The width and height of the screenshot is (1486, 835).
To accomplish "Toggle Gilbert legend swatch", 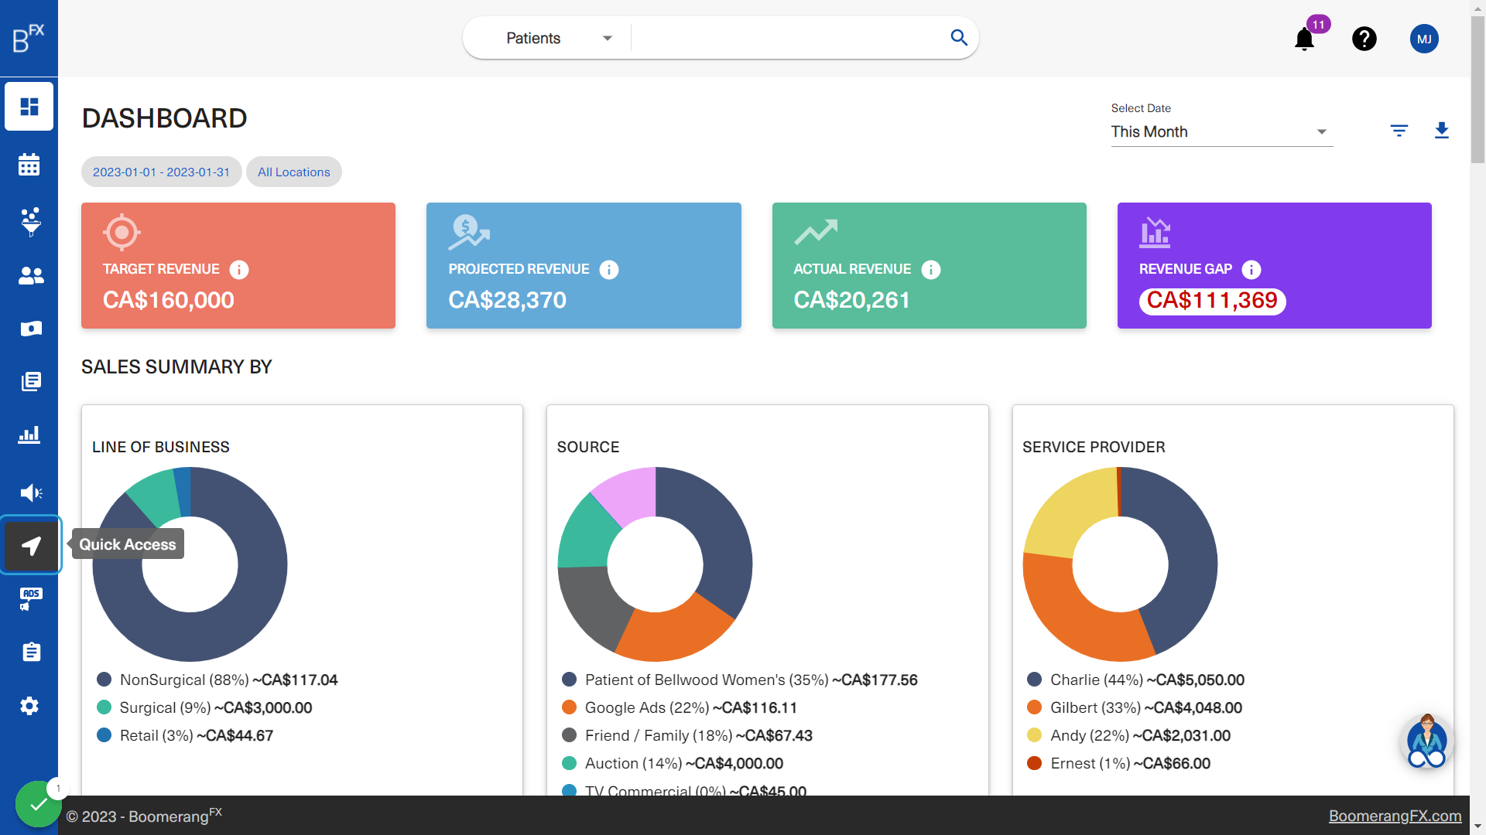I will (x=1034, y=707).
